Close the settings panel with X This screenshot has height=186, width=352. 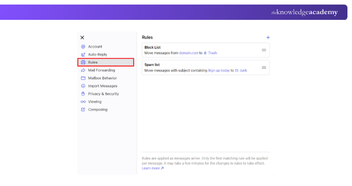click(82, 38)
